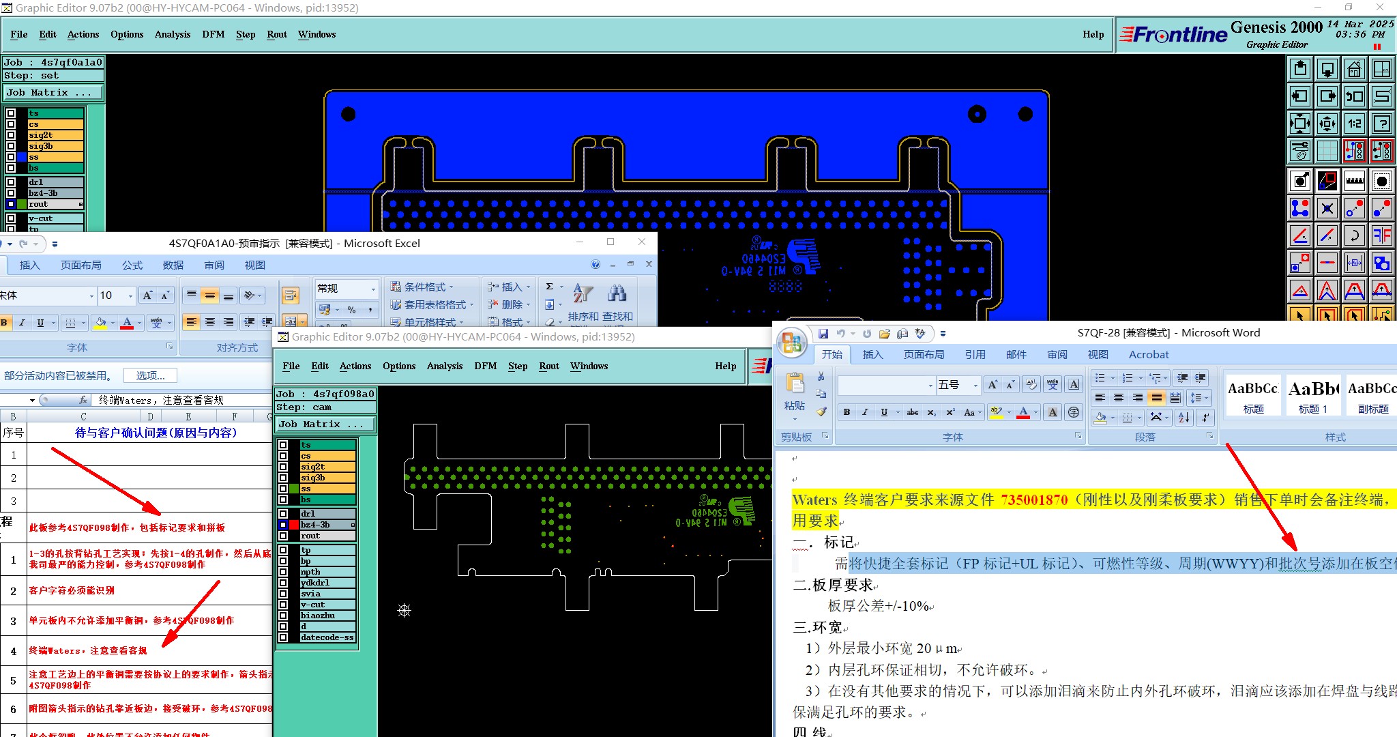Click the Job Matrix button in set step

pos(53,93)
